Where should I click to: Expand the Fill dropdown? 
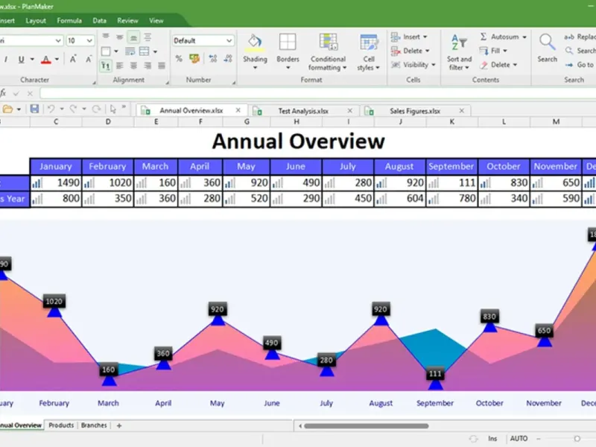click(505, 51)
